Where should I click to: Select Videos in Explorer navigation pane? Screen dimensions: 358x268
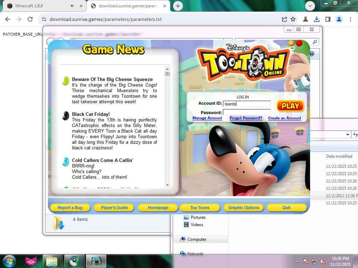point(197,225)
